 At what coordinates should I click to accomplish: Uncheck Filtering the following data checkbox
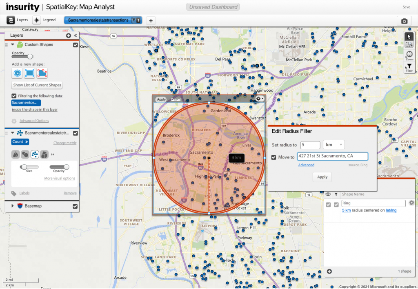pyautogui.click(x=14, y=96)
